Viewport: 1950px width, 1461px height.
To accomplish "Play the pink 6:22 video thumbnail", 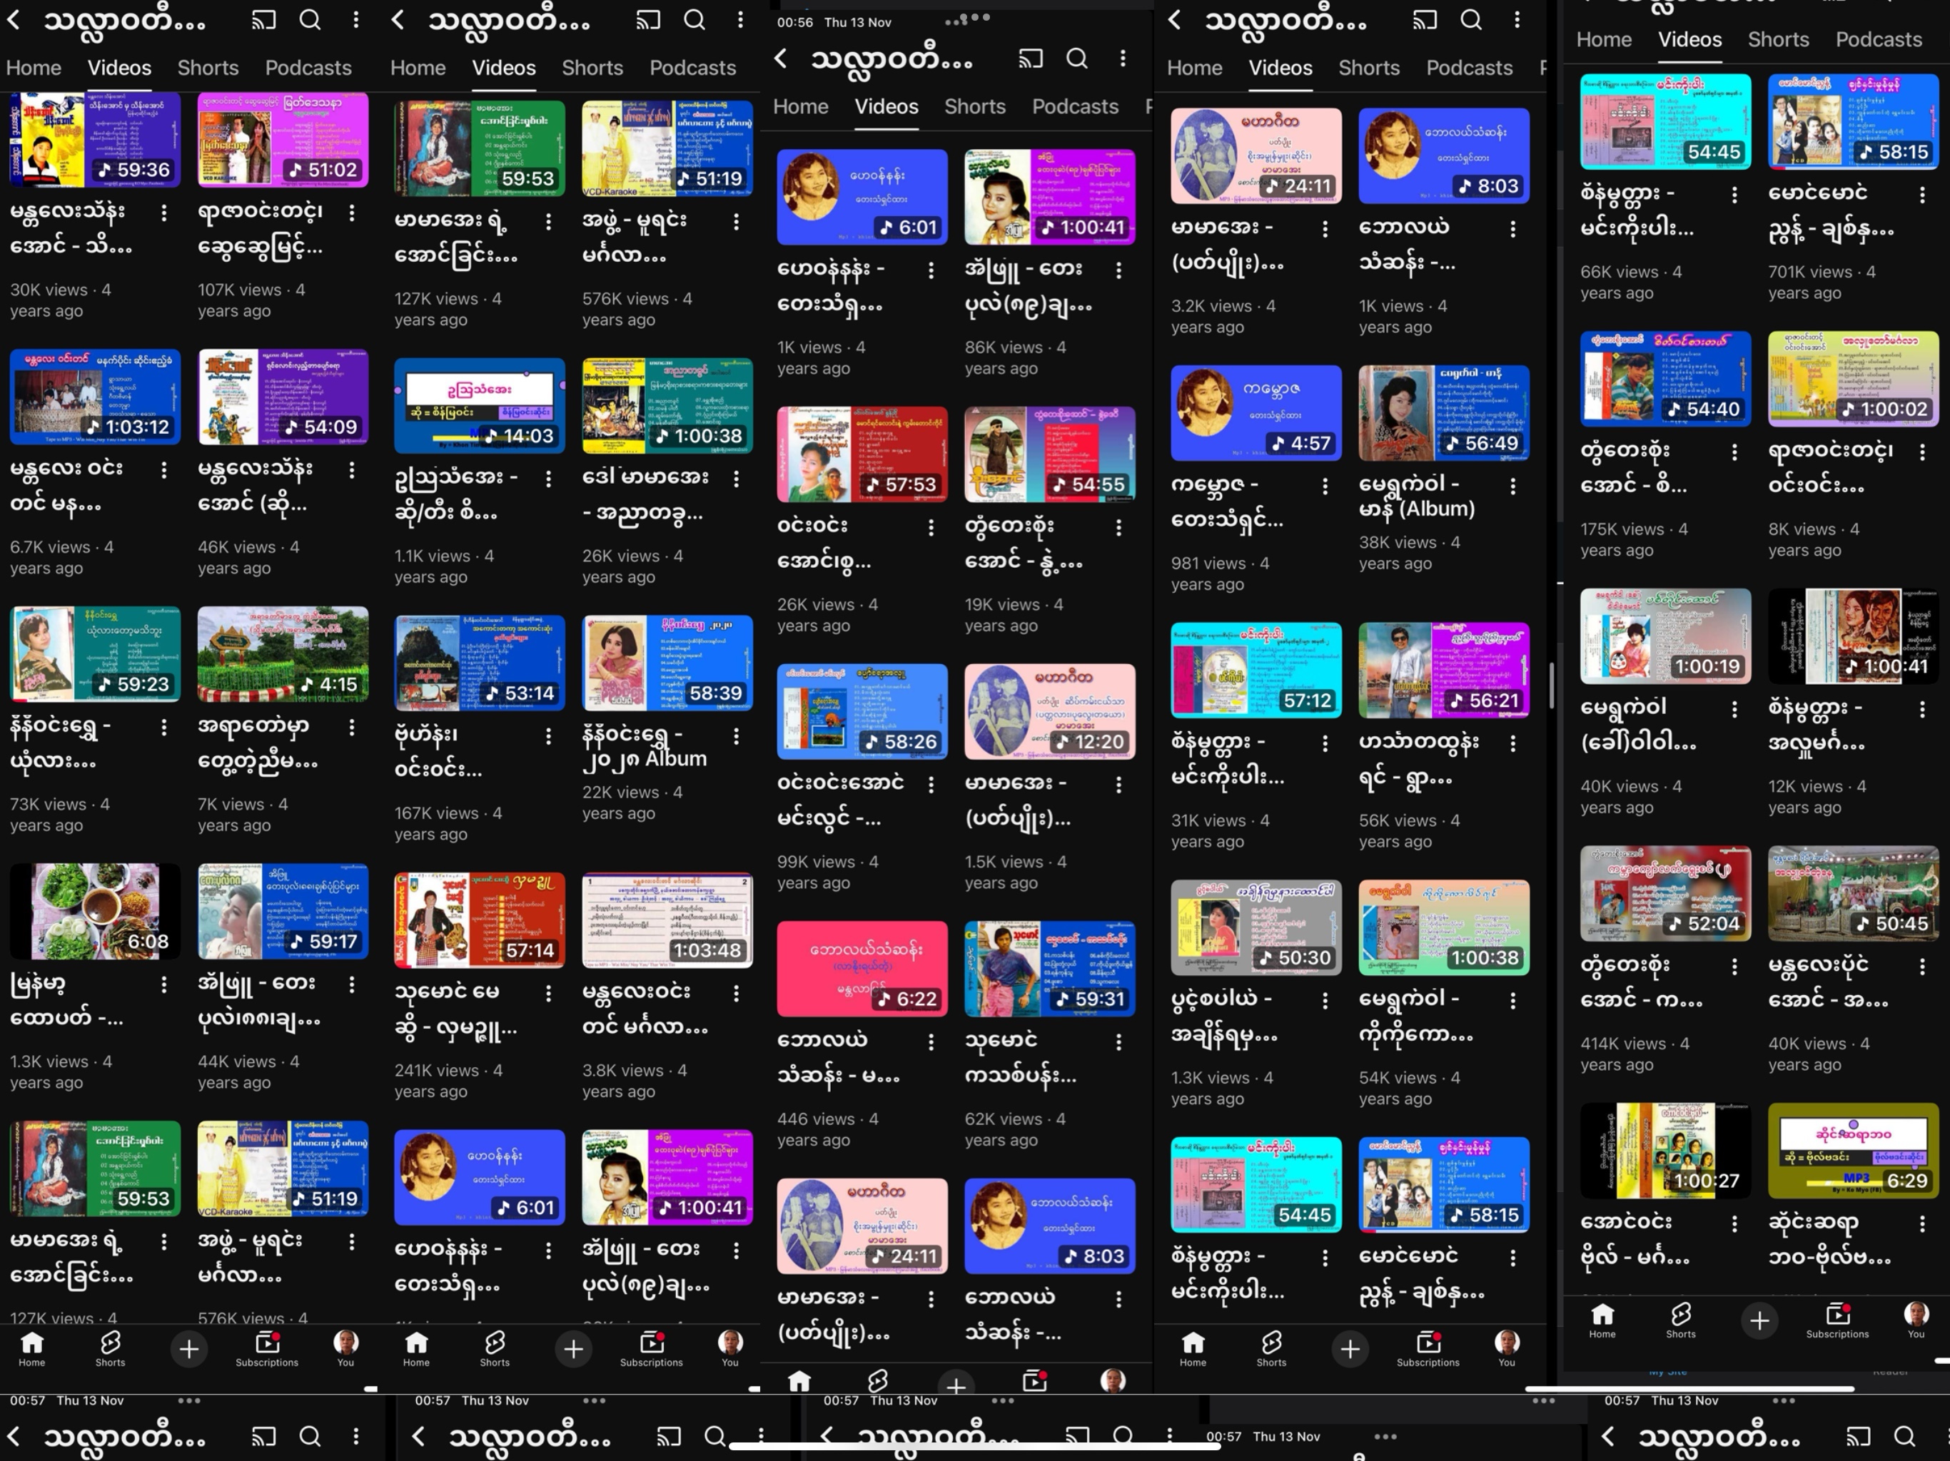I will coord(862,969).
